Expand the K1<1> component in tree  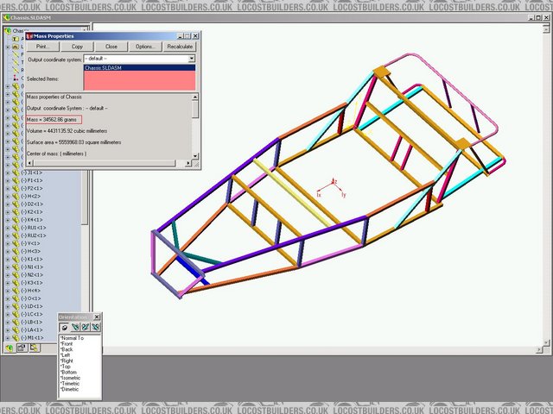7,259
